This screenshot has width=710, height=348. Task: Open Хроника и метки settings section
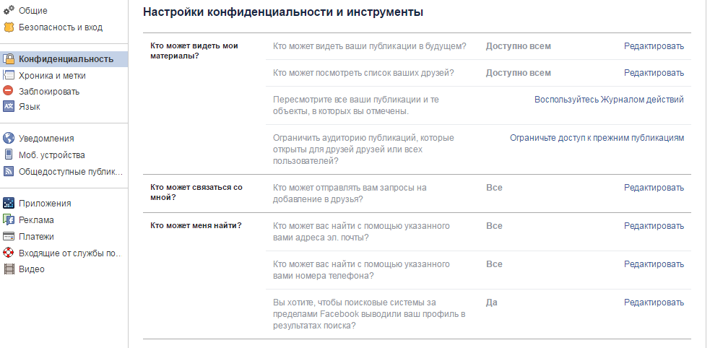pyautogui.click(x=52, y=76)
